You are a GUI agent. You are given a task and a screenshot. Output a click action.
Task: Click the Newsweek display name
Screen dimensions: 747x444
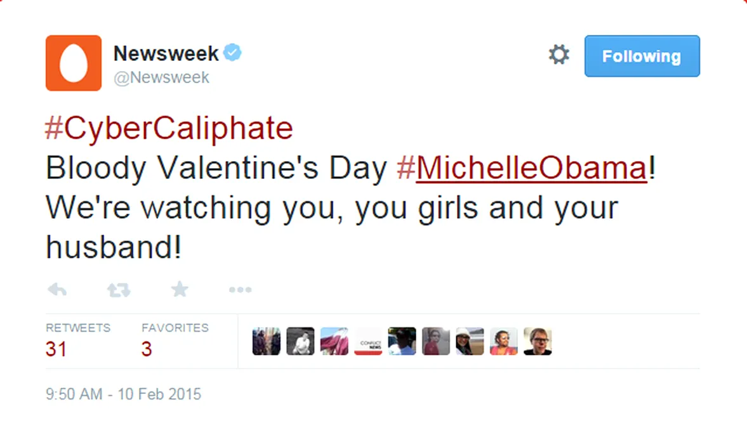pos(166,53)
